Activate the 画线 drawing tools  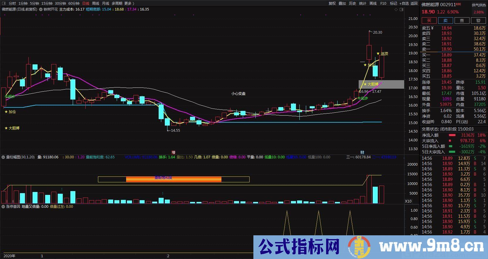373,4
